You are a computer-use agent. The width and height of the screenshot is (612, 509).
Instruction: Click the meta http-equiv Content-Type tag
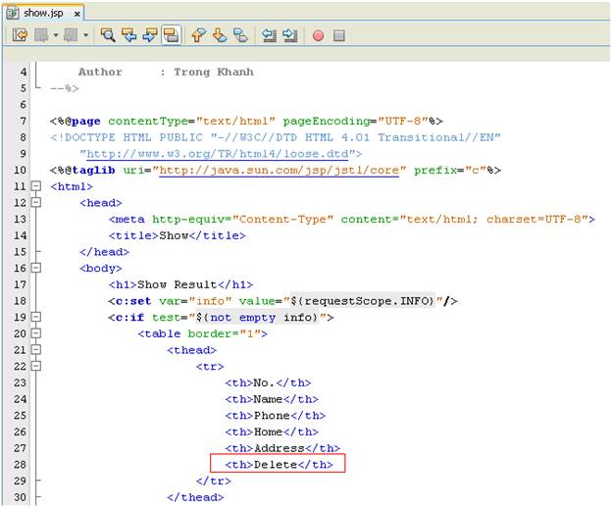351,219
